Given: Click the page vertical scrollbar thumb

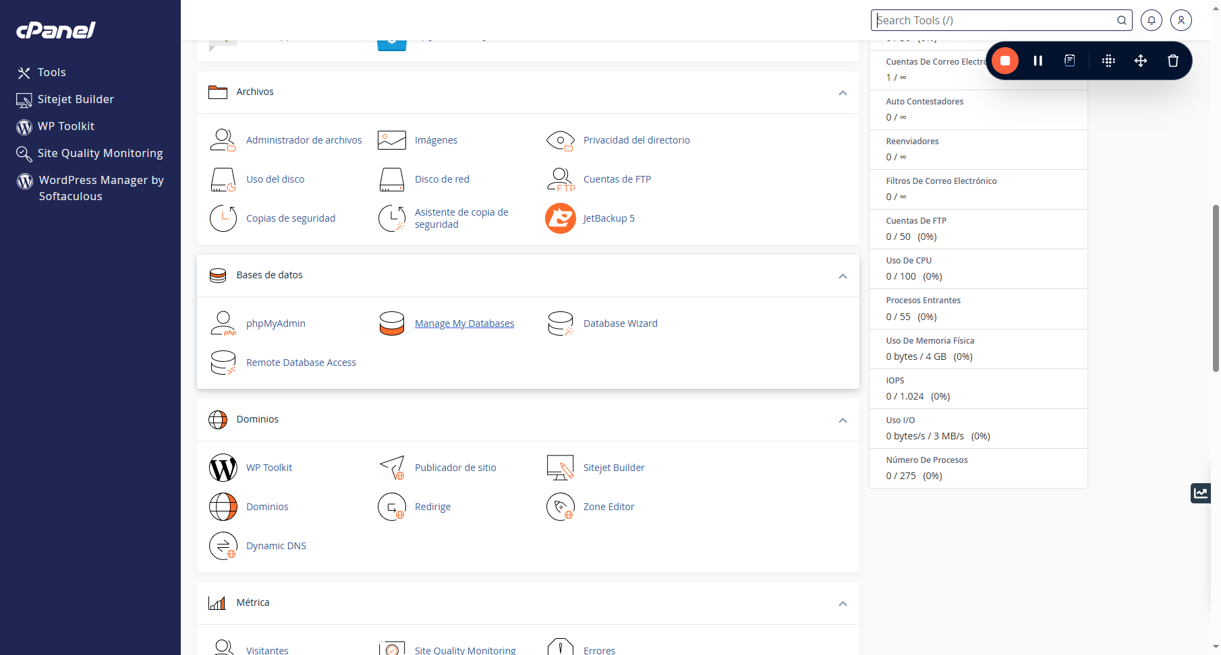Looking at the screenshot, I should click(1216, 288).
